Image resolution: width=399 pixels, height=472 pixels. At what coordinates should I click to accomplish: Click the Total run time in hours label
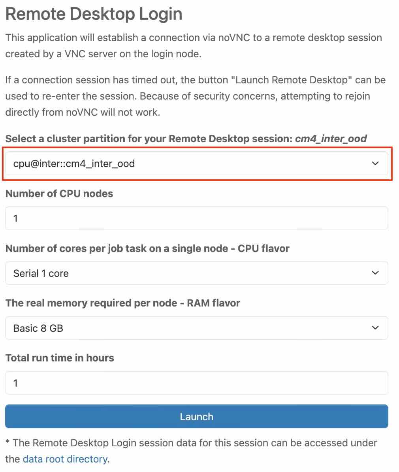pyautogui.click(x=60, y=358)
